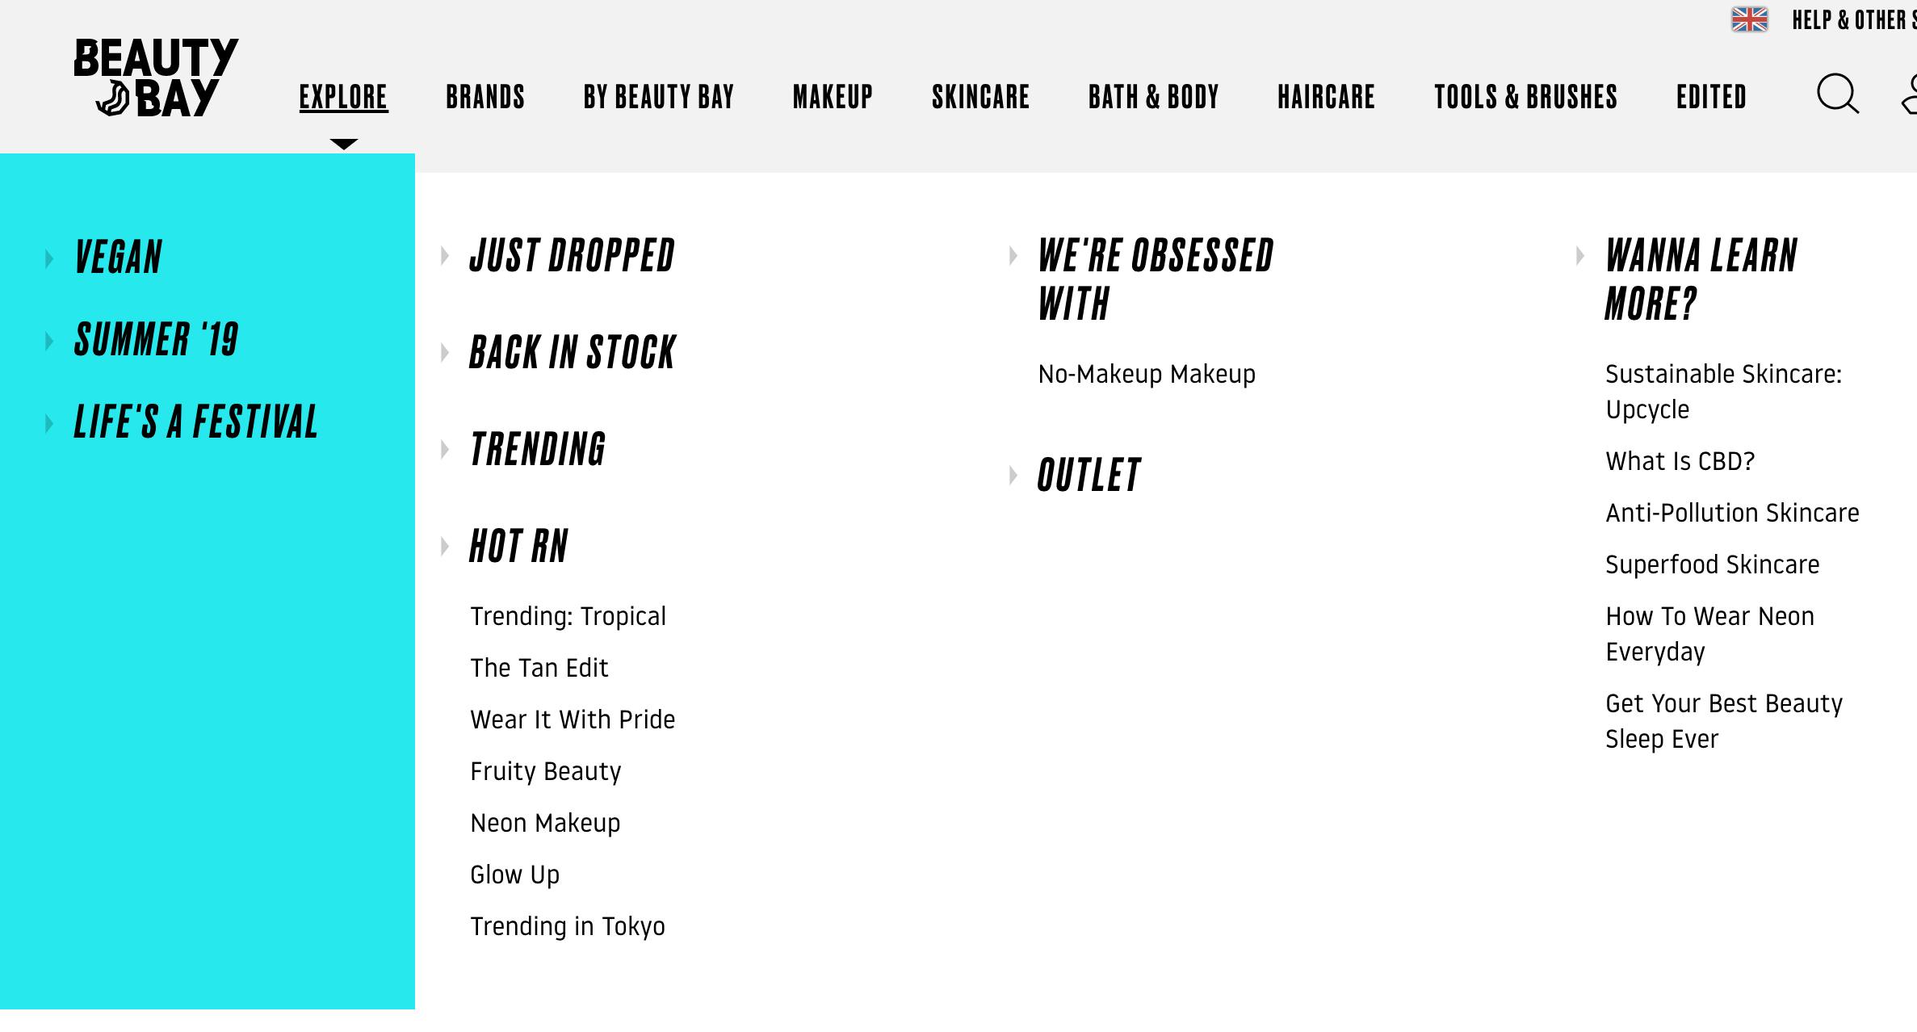Click arrow beside Vegan category
The width and height of the screenshot is (1917, 1032).
tap(49, 258)
